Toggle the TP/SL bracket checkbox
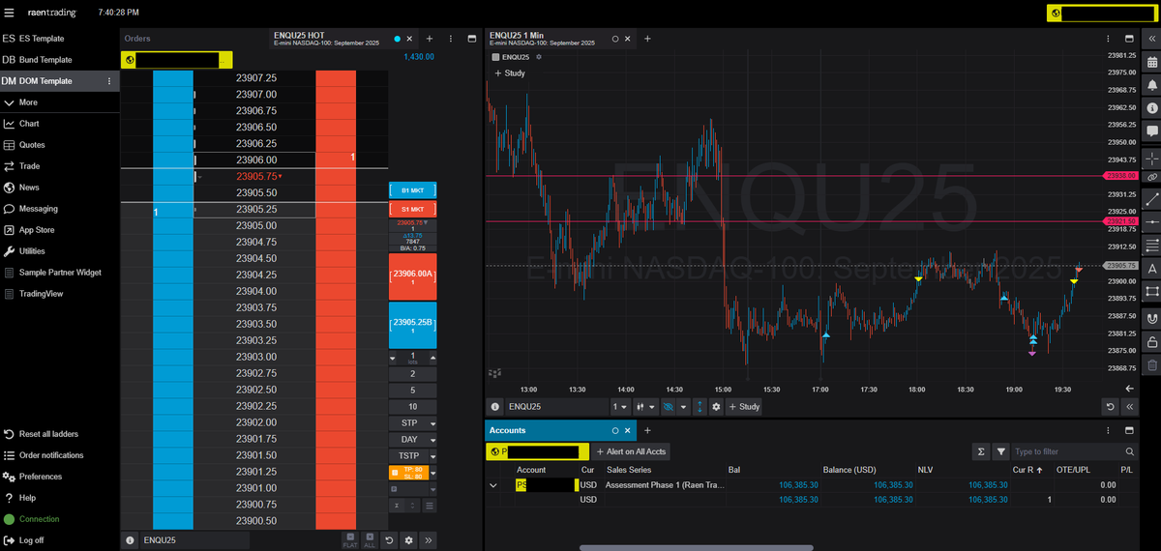 (395, 473)
